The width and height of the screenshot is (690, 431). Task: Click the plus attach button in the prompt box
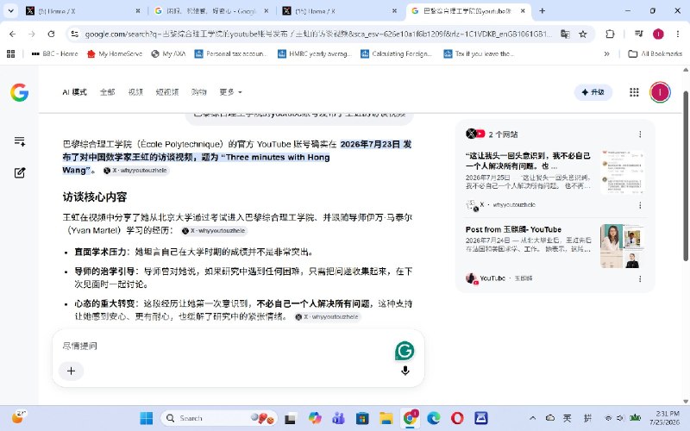[x=71, y=371]
